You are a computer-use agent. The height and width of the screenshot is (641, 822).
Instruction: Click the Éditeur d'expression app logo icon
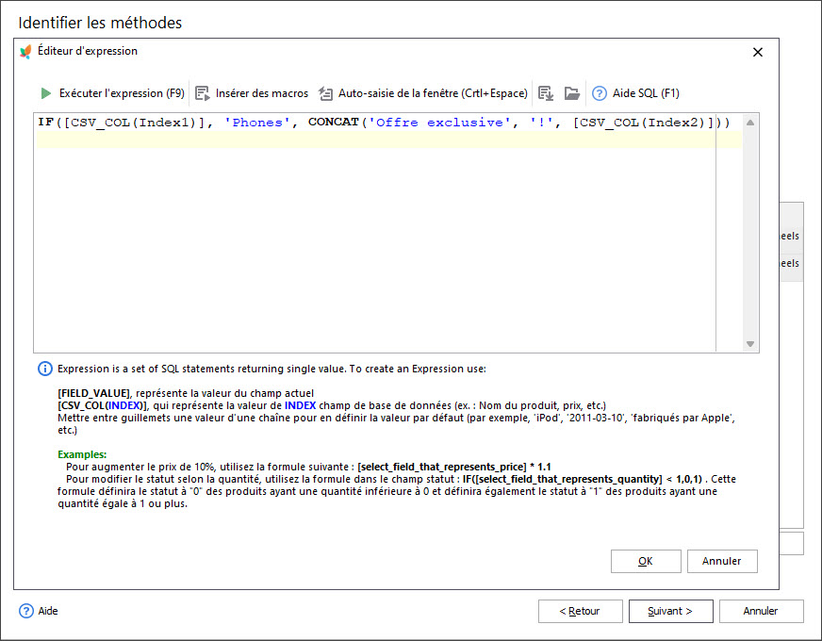click(x=25, y=51)
